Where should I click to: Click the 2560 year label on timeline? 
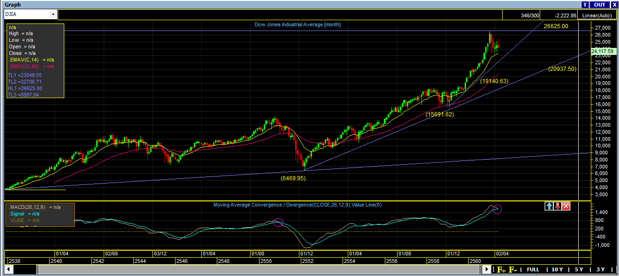[475, 261]
